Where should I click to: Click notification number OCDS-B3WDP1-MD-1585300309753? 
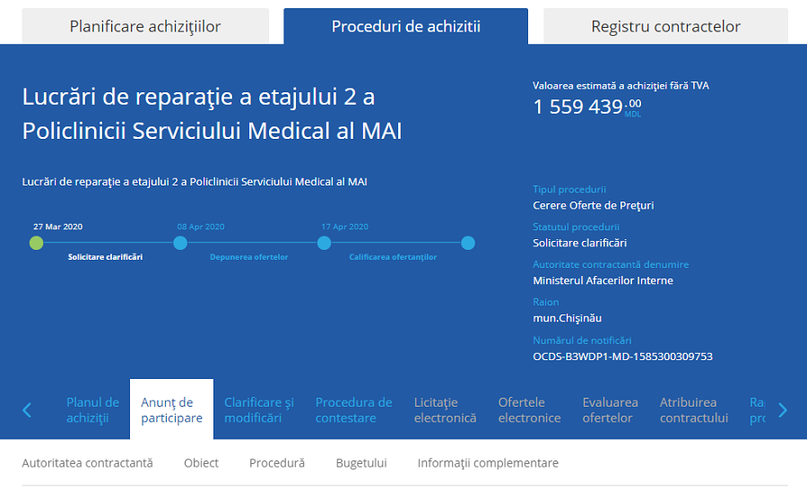coord(623,357)
